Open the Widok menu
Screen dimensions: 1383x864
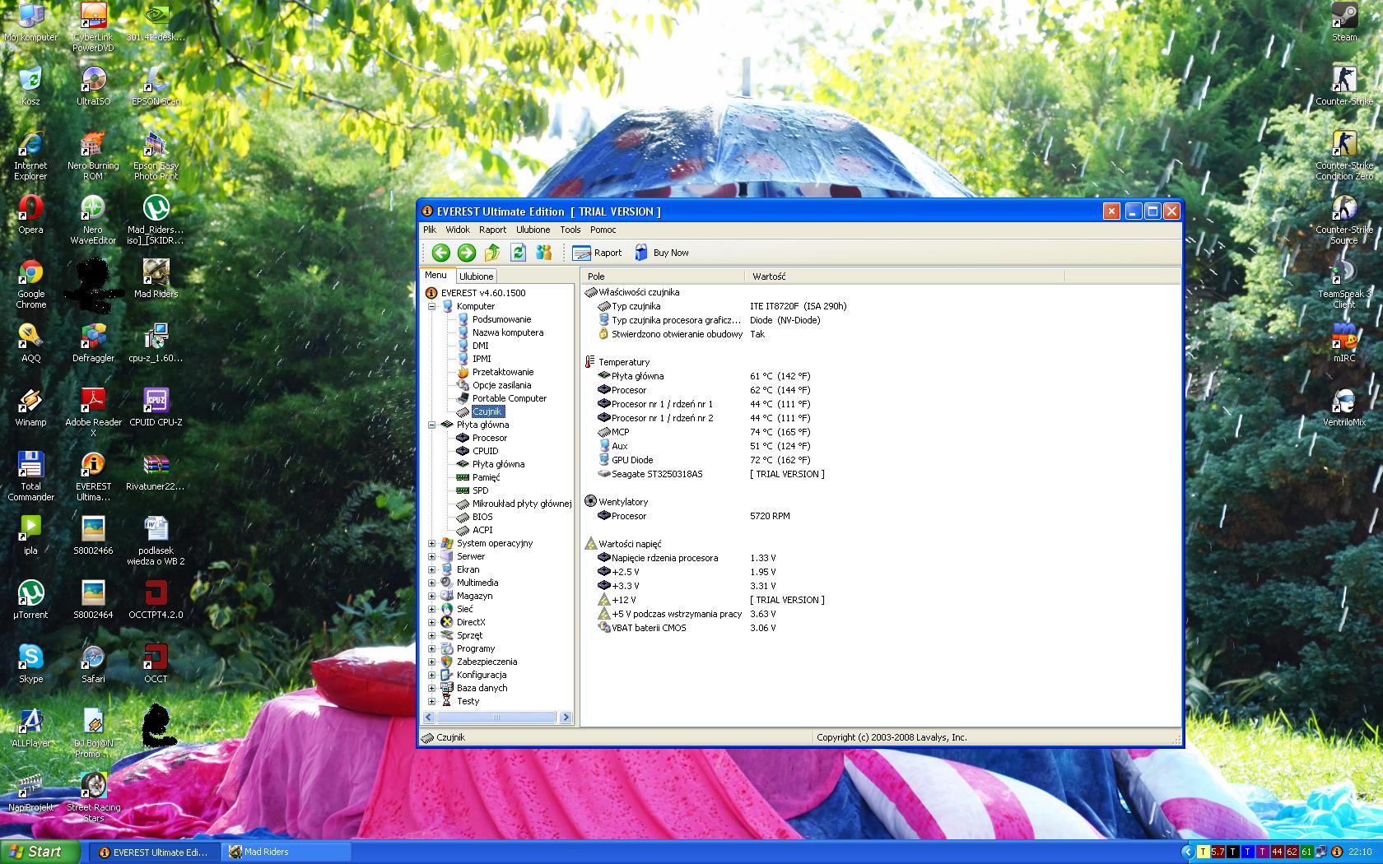458,230
